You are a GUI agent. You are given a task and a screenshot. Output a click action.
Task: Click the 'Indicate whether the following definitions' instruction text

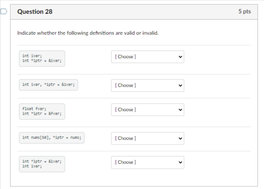(88, 33)
